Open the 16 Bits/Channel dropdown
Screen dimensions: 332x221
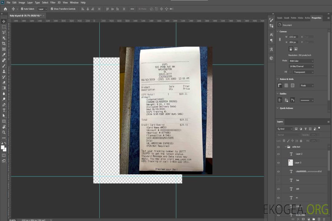[x=301, y=66]
